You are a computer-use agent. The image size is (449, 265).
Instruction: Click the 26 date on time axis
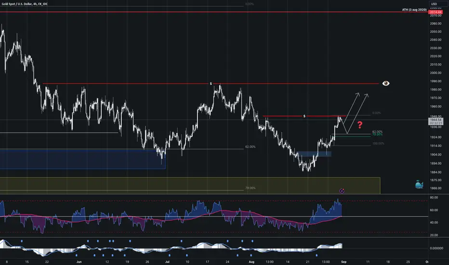click(x=147, y=262)
